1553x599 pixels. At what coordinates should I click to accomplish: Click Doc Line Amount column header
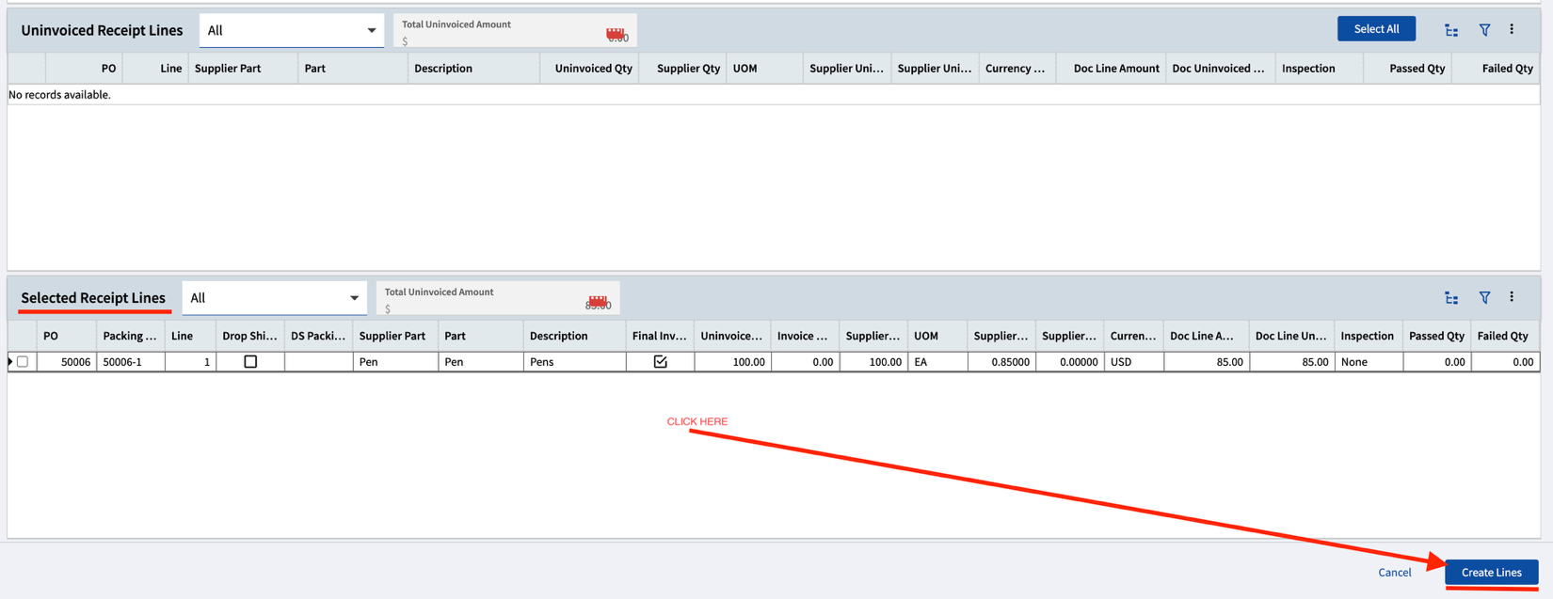click(x=1111, y=69)
